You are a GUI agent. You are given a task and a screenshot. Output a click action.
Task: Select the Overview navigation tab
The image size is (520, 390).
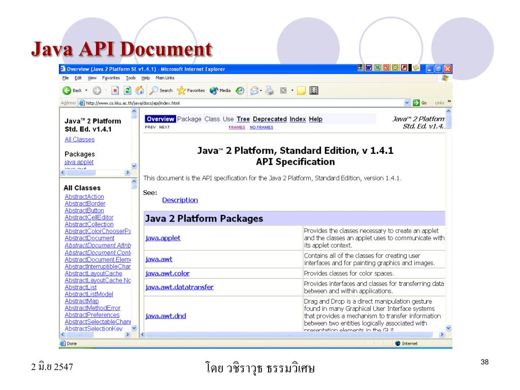tap(160, 119)
